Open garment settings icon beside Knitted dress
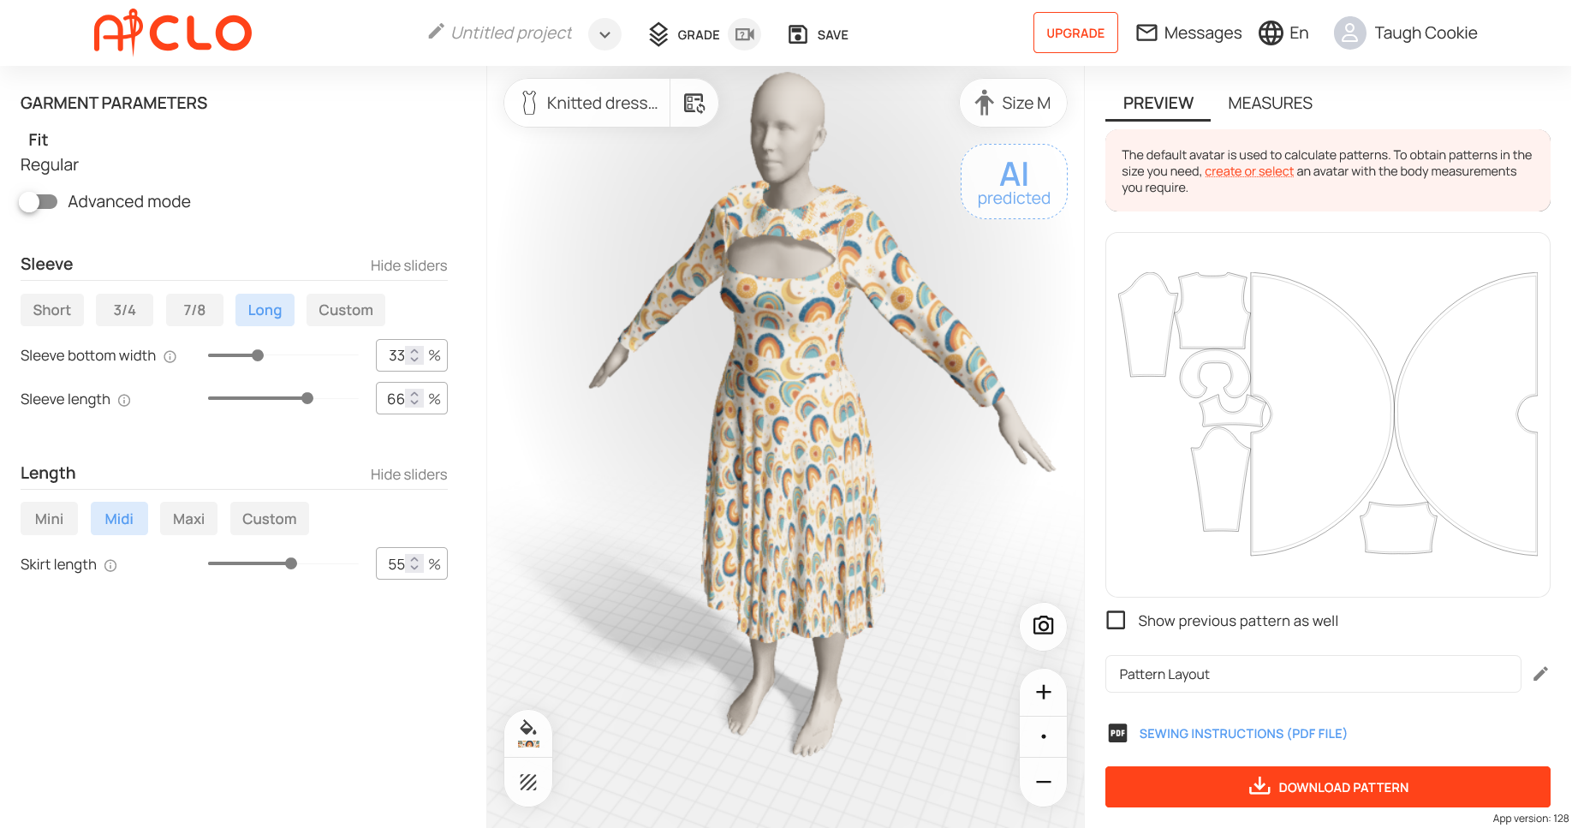The width and height of the screenshot is (1572, 828). (x=694, y=104)
